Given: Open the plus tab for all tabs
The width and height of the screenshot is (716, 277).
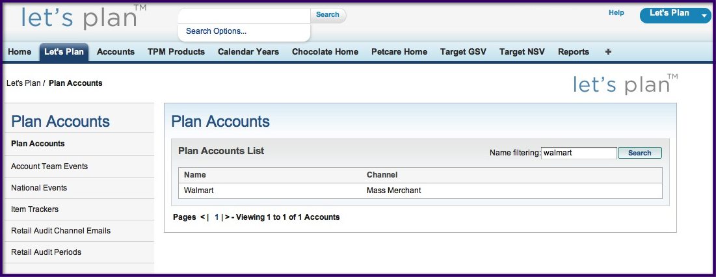Looking at the screenshot, I should [608, 52].
